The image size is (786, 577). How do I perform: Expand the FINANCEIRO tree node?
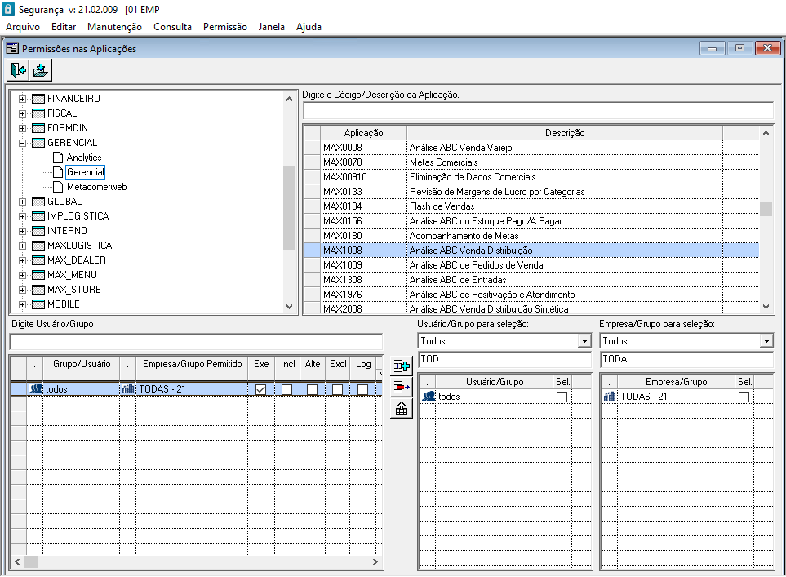22,99
